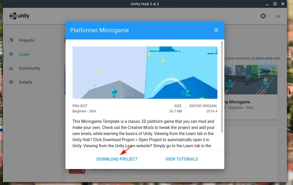Click the Karting Microgame thumbnail behind dialog
Viewport: 293px width, 185px height.
click(x=251, y=80)
